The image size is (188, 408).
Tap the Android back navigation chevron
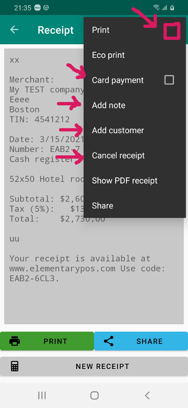pos(147,395)
